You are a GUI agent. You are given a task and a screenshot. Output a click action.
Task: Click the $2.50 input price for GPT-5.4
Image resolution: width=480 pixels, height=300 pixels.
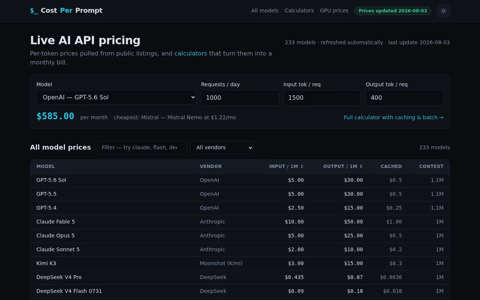(296, 208)
